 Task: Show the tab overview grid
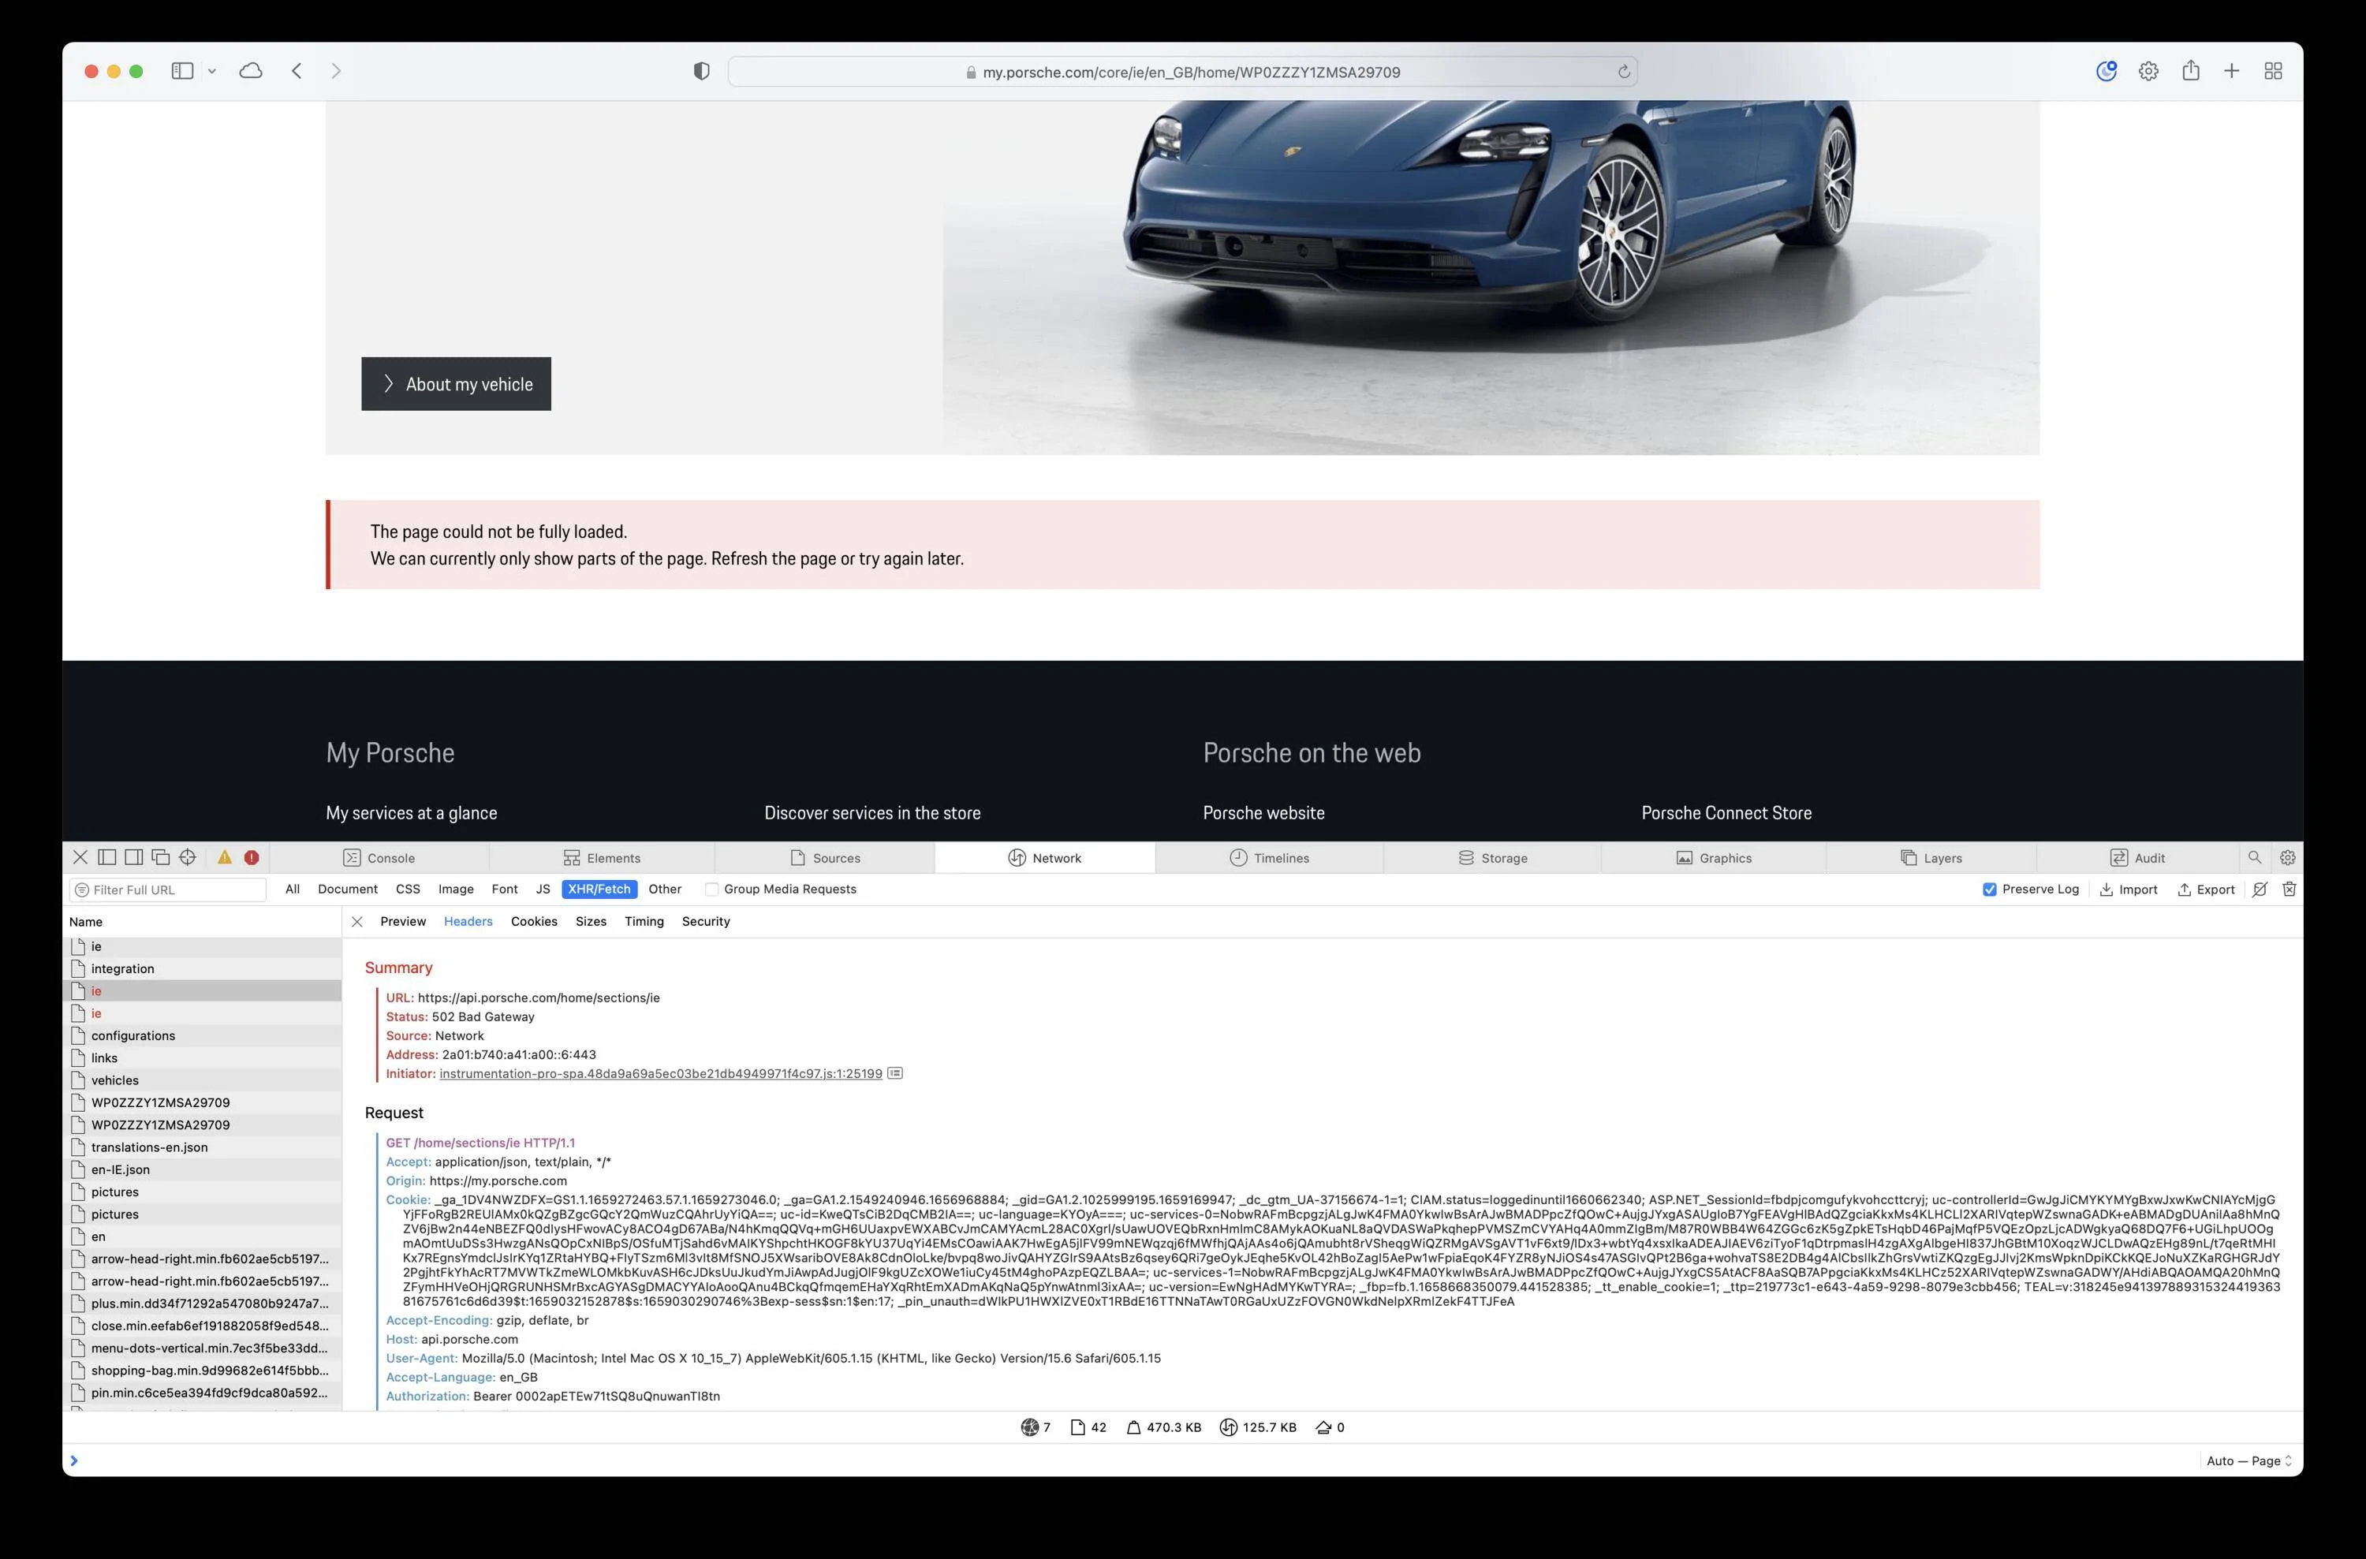(2274, 71)
